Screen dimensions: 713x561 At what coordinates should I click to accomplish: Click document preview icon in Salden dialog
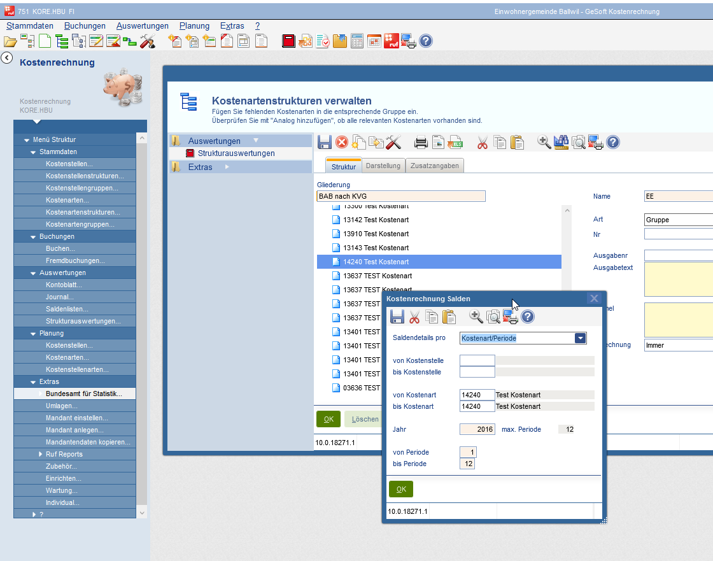[493, 316]
